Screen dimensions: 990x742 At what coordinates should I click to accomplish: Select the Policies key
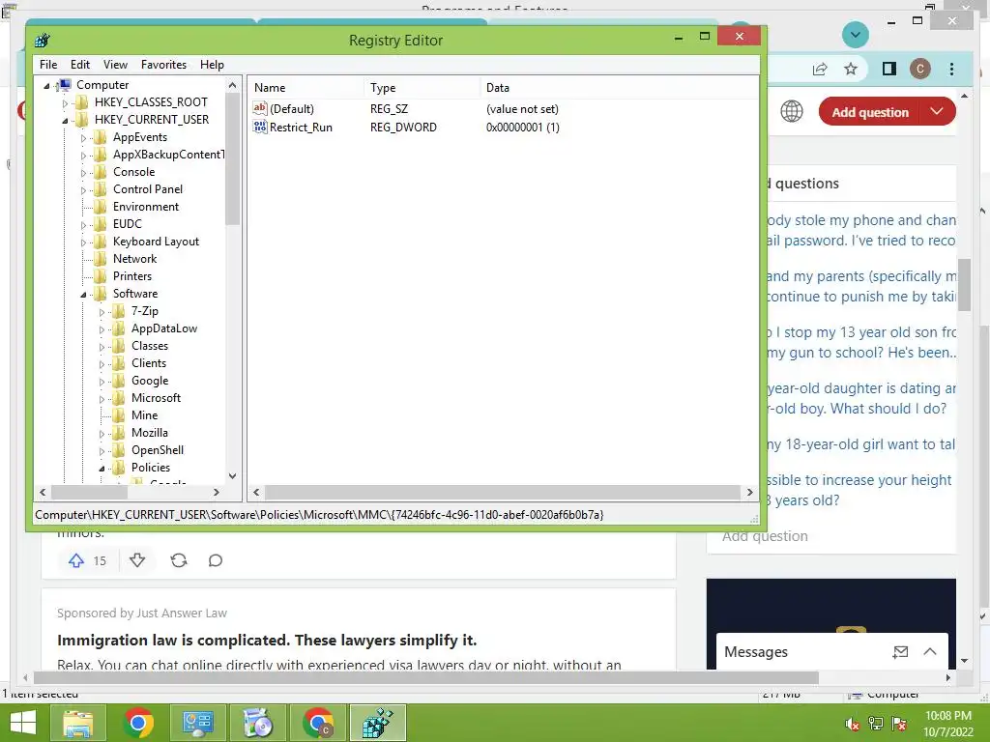click(150, 468)
